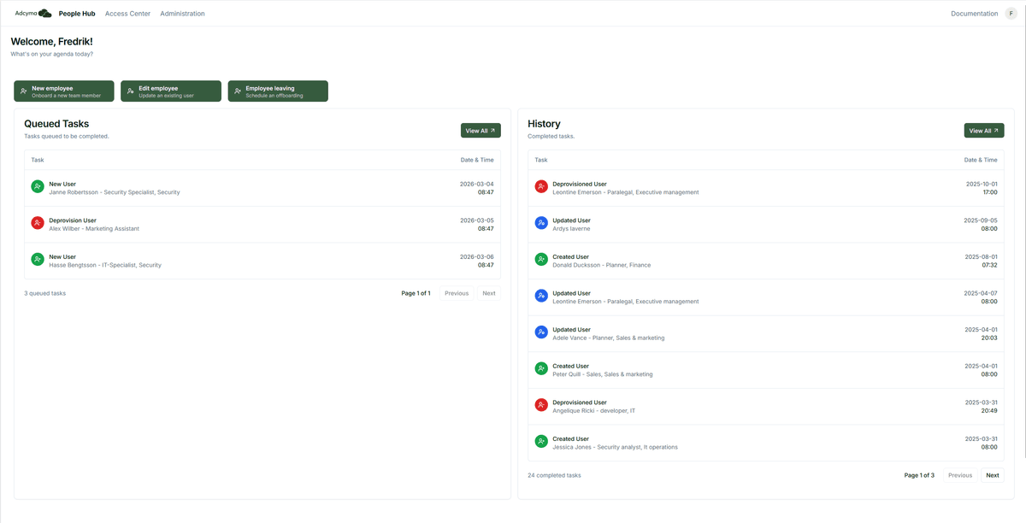Open the Administration section
The image size is (1026, 523).
click(182, 13)
